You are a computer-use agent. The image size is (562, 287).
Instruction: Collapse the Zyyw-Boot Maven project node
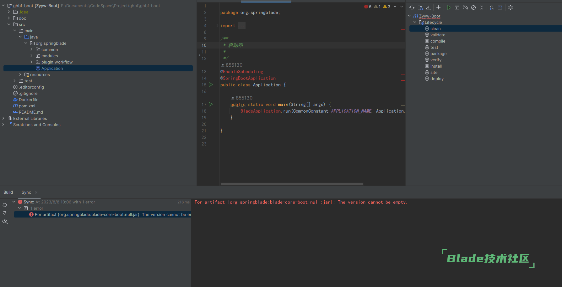click(409, 16)
